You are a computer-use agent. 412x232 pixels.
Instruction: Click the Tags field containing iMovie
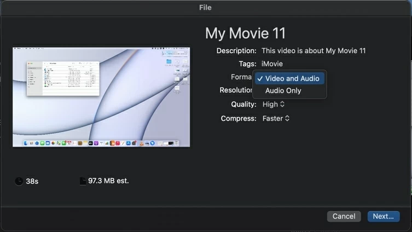coord(272,64)
